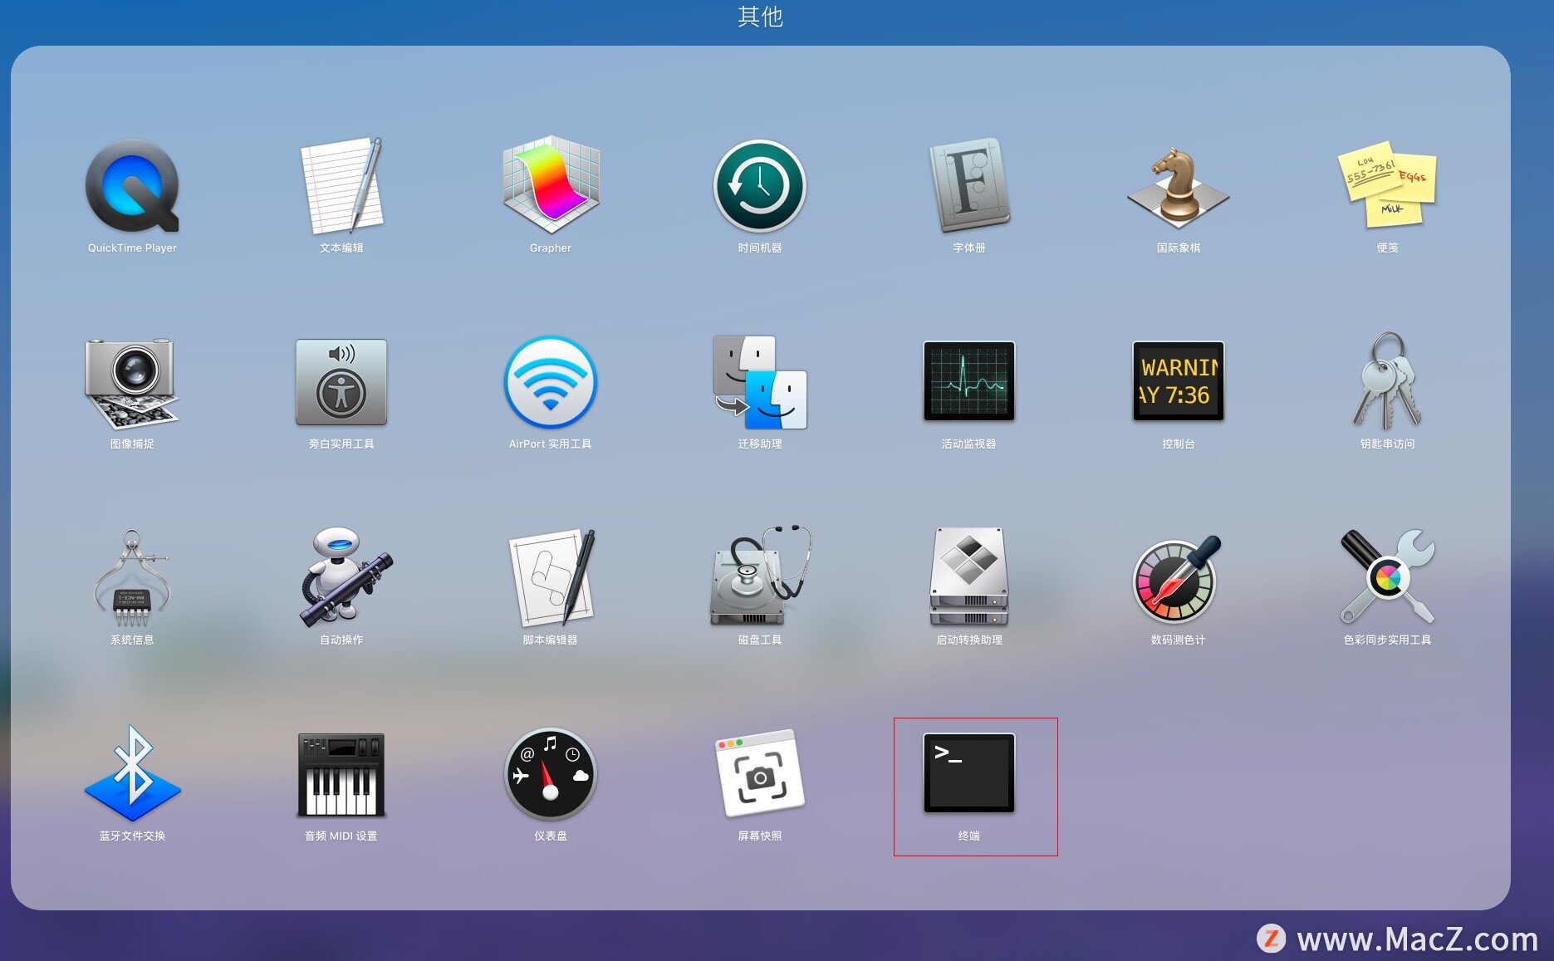Open 旁白实用工具 VoiceOver utility
The width and height of the screenshot is (1554, 961).
coord(341,382)
